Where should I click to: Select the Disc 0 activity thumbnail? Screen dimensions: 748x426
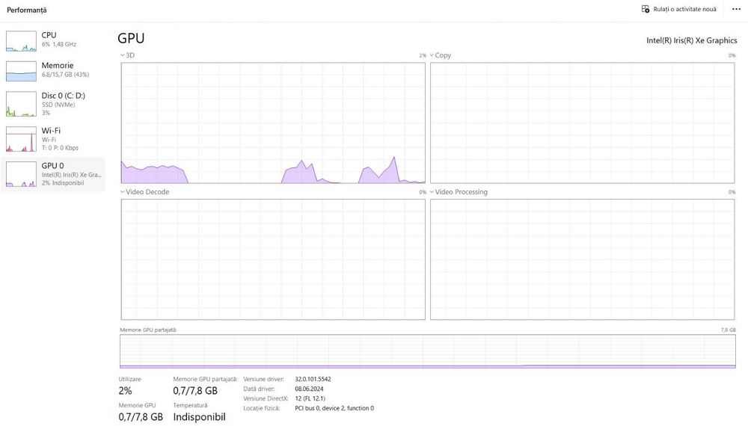(x=21, y=104)
